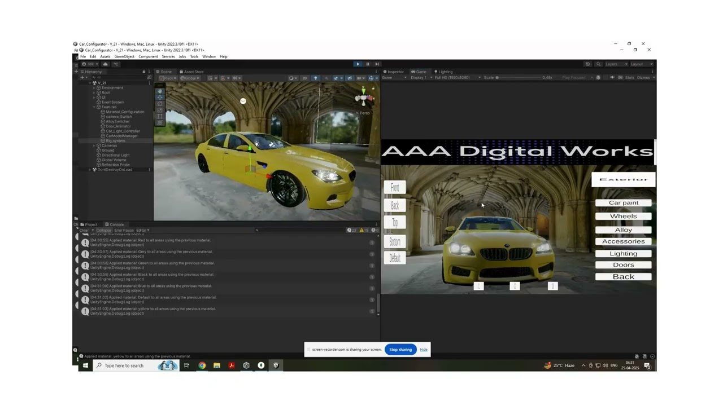The height and width of the screenshot is (406, 723).
Task: Click the Pause button
Action: 367,64
